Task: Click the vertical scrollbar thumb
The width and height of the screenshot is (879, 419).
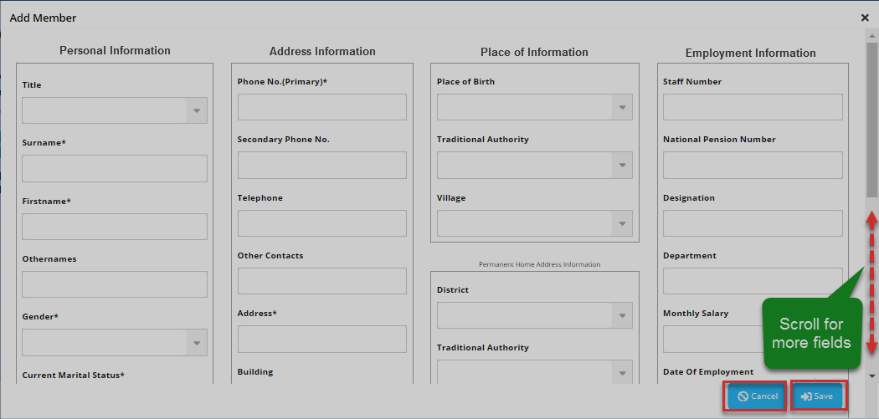Action: point(871,117)
